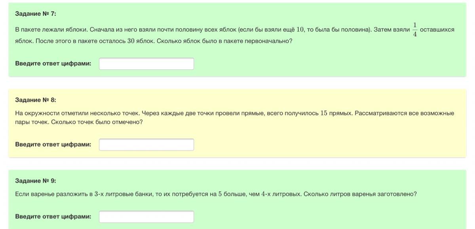Select the answer box for Задание № 9

tap(146, 217)
